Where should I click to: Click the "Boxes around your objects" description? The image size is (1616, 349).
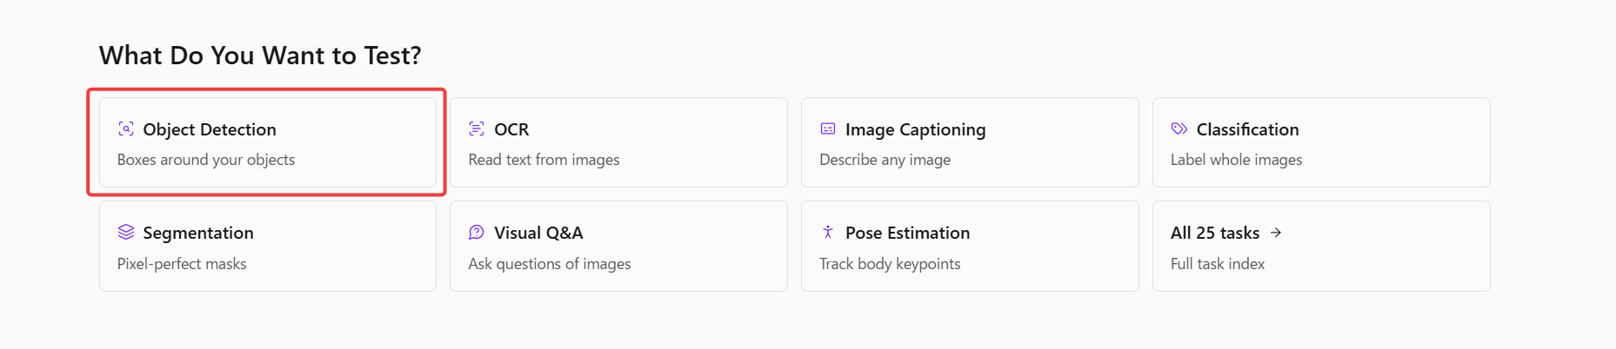click(206, 160)
